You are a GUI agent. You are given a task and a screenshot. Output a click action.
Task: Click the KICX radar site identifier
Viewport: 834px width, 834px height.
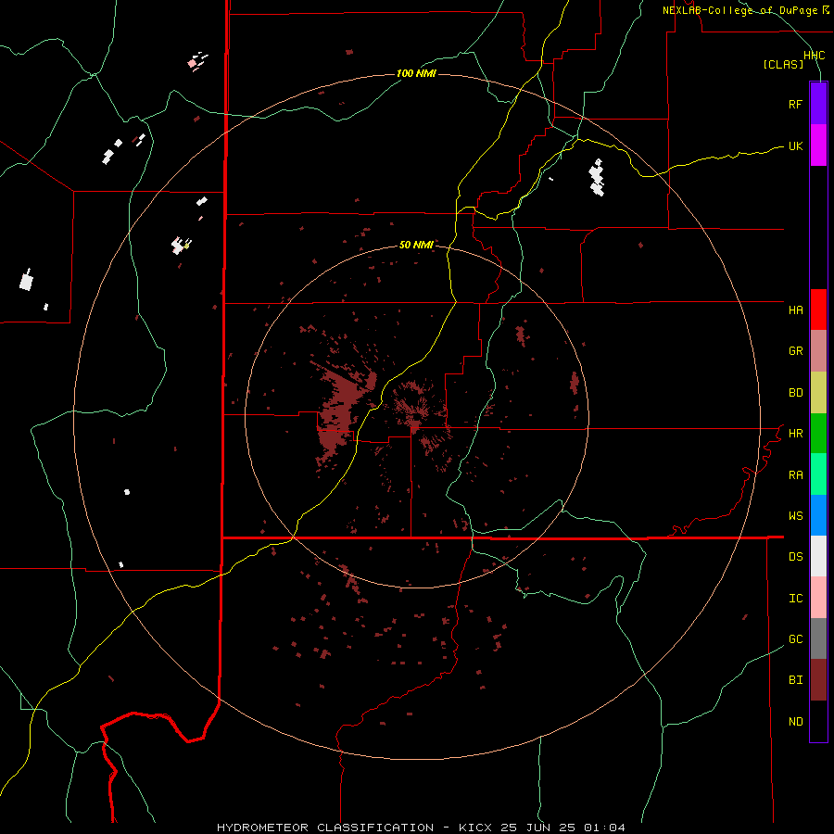pos(475,828)
